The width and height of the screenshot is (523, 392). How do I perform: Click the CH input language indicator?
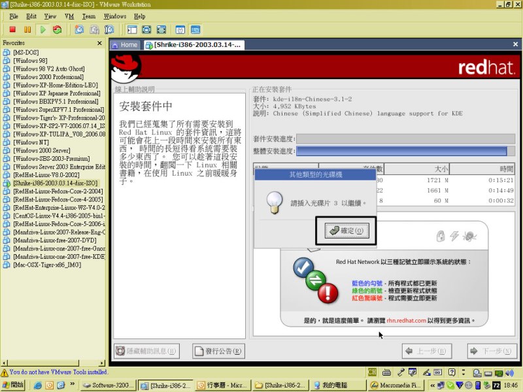[x=372, y=372]
